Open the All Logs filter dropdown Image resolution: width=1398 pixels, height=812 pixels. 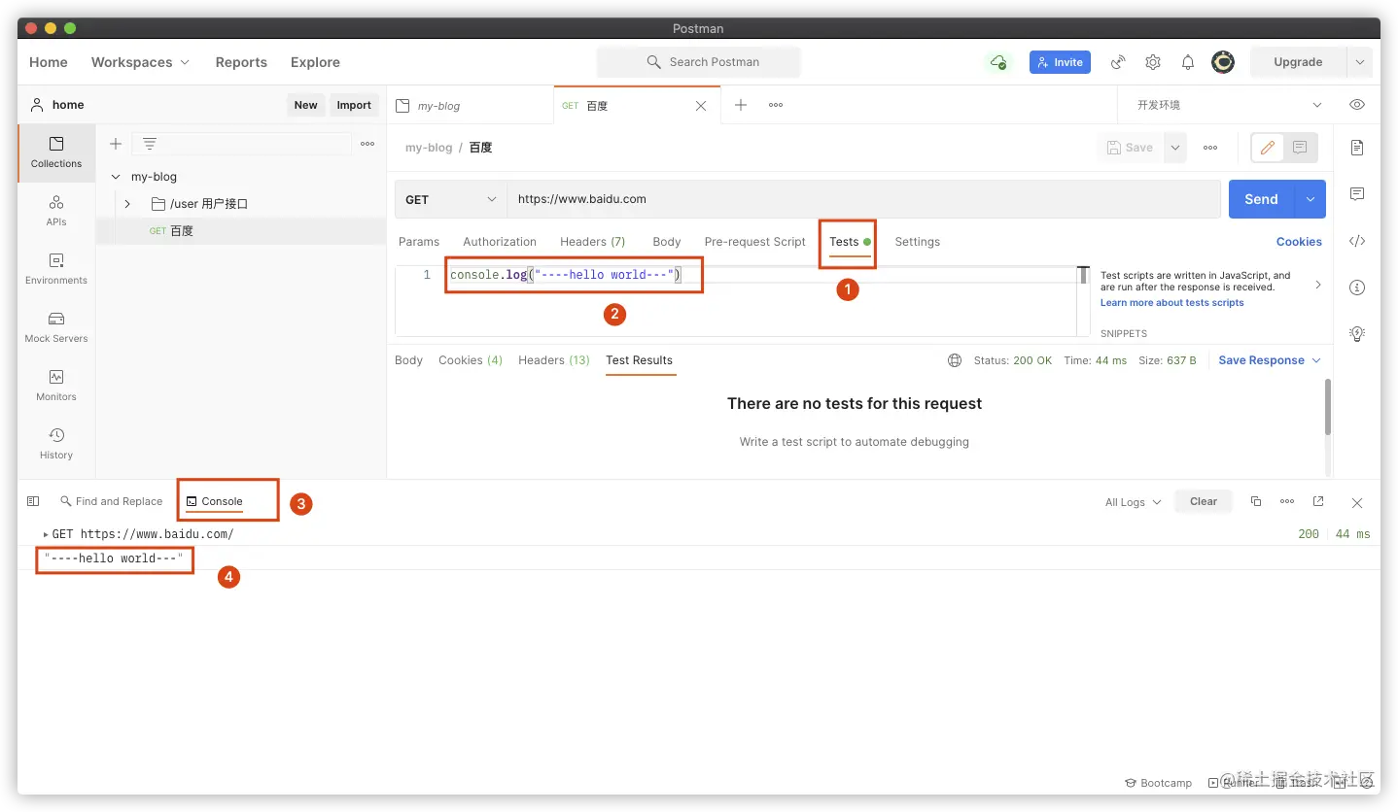(x=1133, y=502)
